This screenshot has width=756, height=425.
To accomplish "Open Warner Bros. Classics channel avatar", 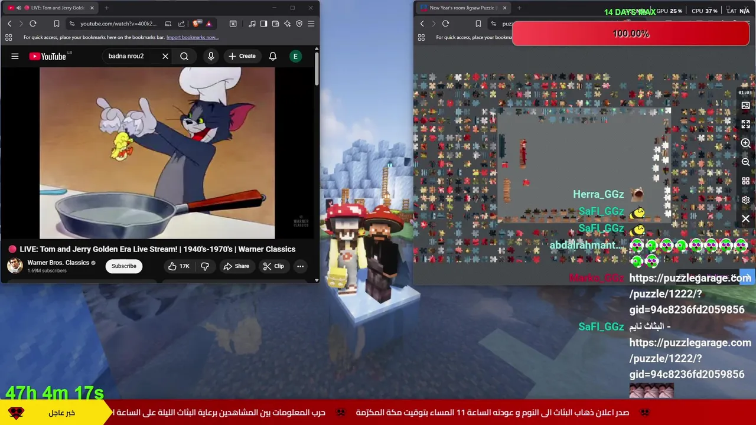I will coord(15,266).
